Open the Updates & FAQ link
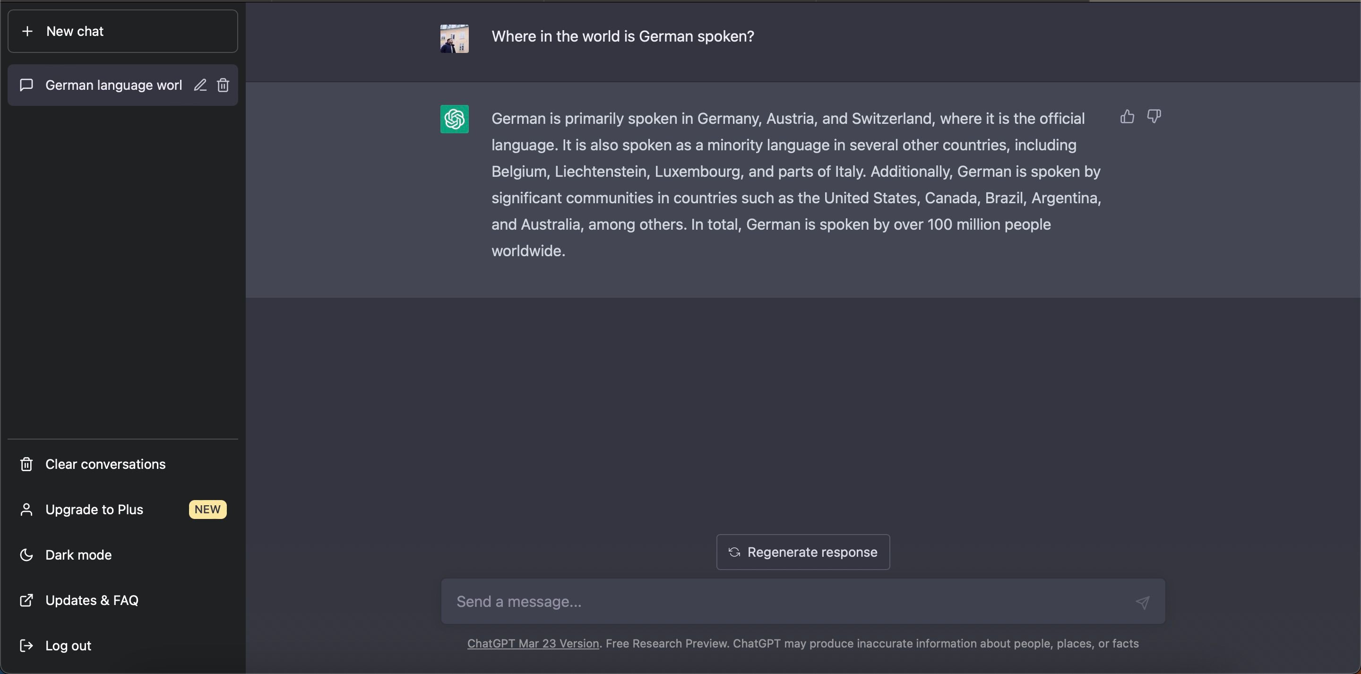 click(91, 600)
